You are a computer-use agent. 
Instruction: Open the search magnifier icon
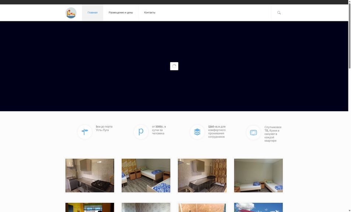coord(279,13)
